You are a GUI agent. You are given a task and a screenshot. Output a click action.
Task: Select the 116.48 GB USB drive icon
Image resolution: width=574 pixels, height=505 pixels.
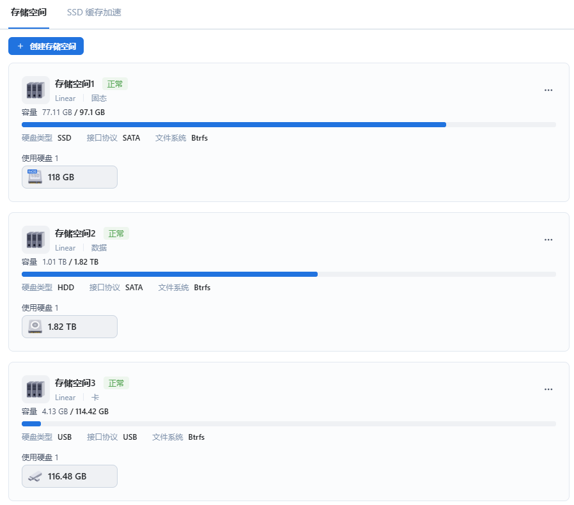click(x=35, y=476)
